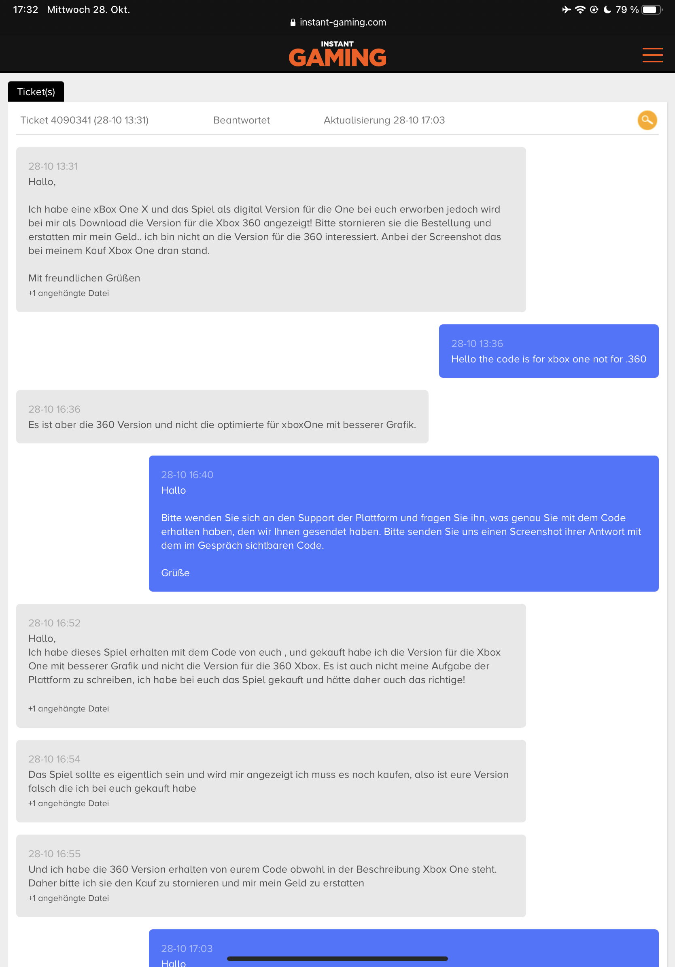Click the Aktualisierung 28-10 17:03 label
Screen dimensions: 675x967
point(384,120)
